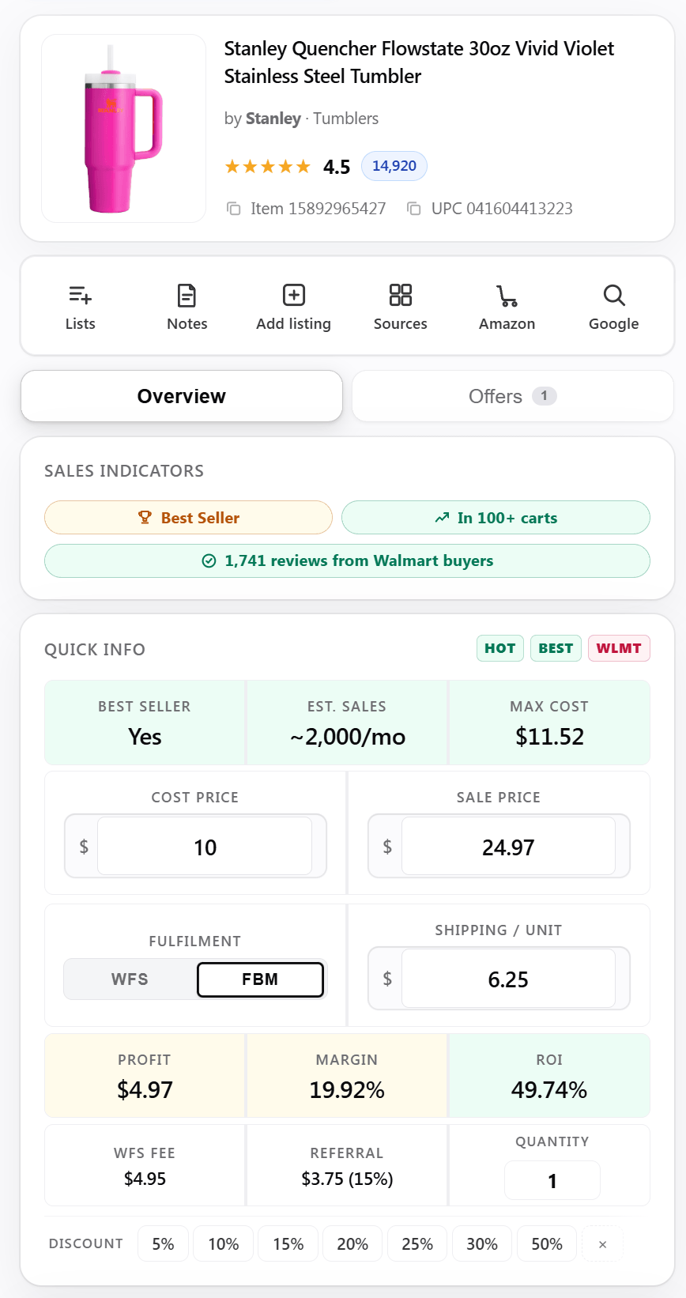686x1298 pixels.
Task: Click the Referral $3.75 (15%) value
Action: (x=347, y=1179)
